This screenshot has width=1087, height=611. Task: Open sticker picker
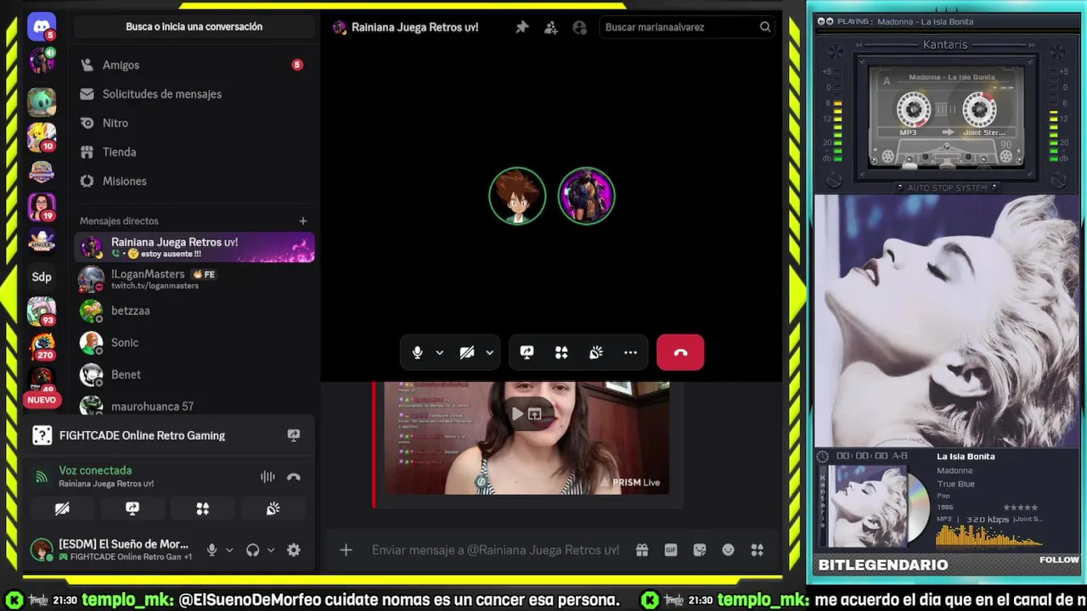pos(700,550)
